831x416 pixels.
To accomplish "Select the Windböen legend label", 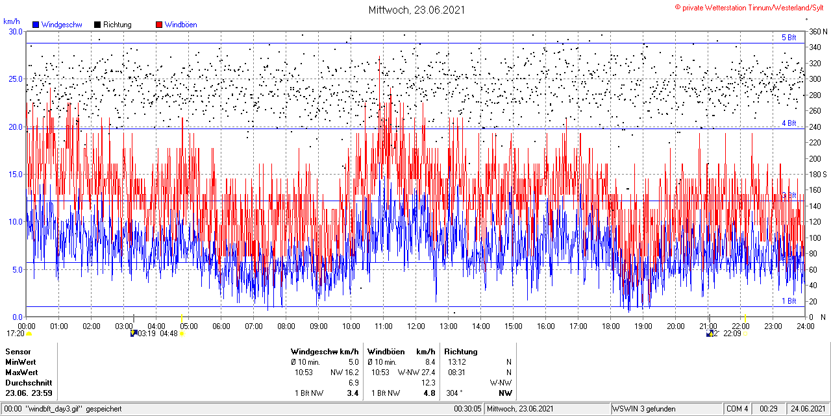I will point(181,25).
